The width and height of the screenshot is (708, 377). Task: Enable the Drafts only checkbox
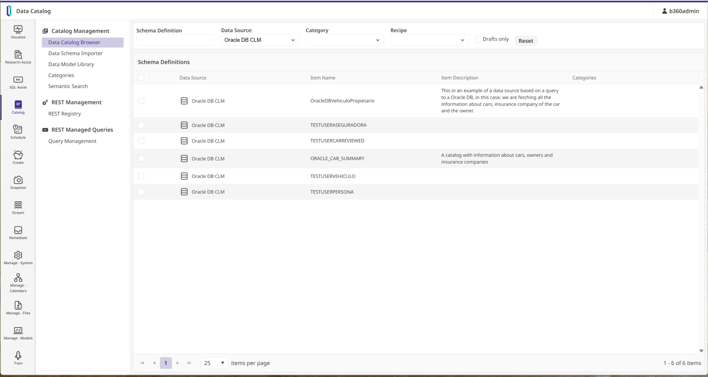click(x=478, y=39)
